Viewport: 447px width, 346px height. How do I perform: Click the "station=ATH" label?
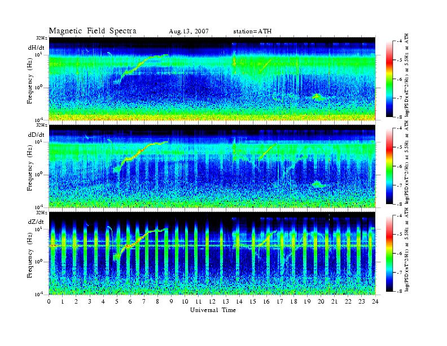(252, 32)
